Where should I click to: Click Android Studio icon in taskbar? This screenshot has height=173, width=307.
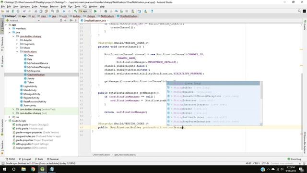point(42,169)
